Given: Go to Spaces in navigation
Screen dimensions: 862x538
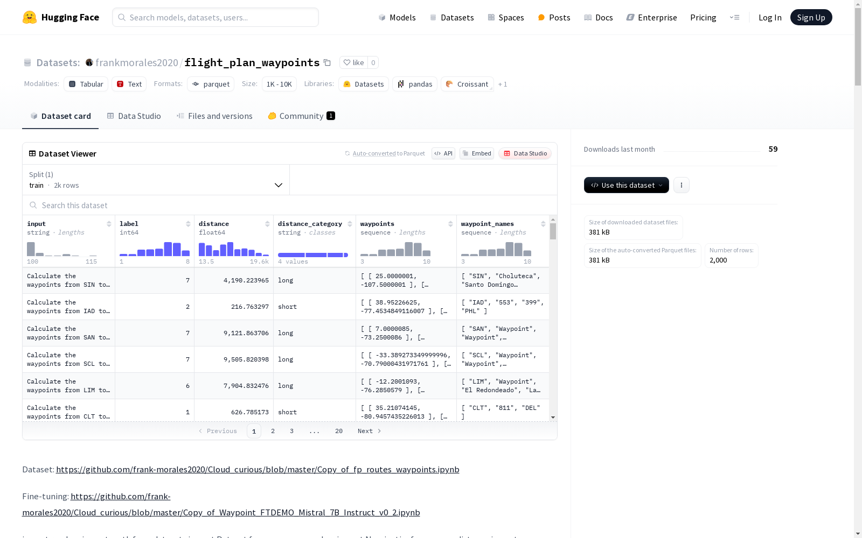Looking at the screenshot, I should point(505,17).
